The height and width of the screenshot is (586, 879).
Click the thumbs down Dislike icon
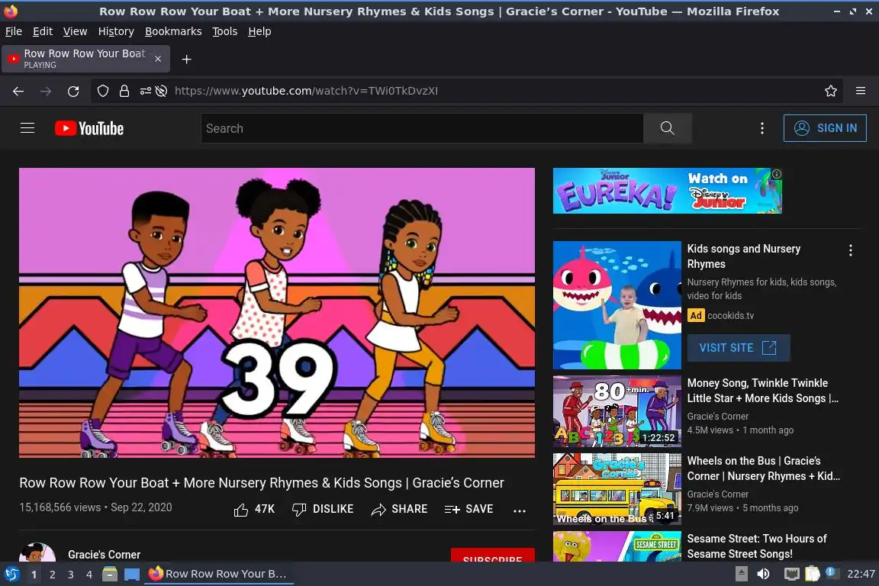pyautogui.click(x=299, y=510)
